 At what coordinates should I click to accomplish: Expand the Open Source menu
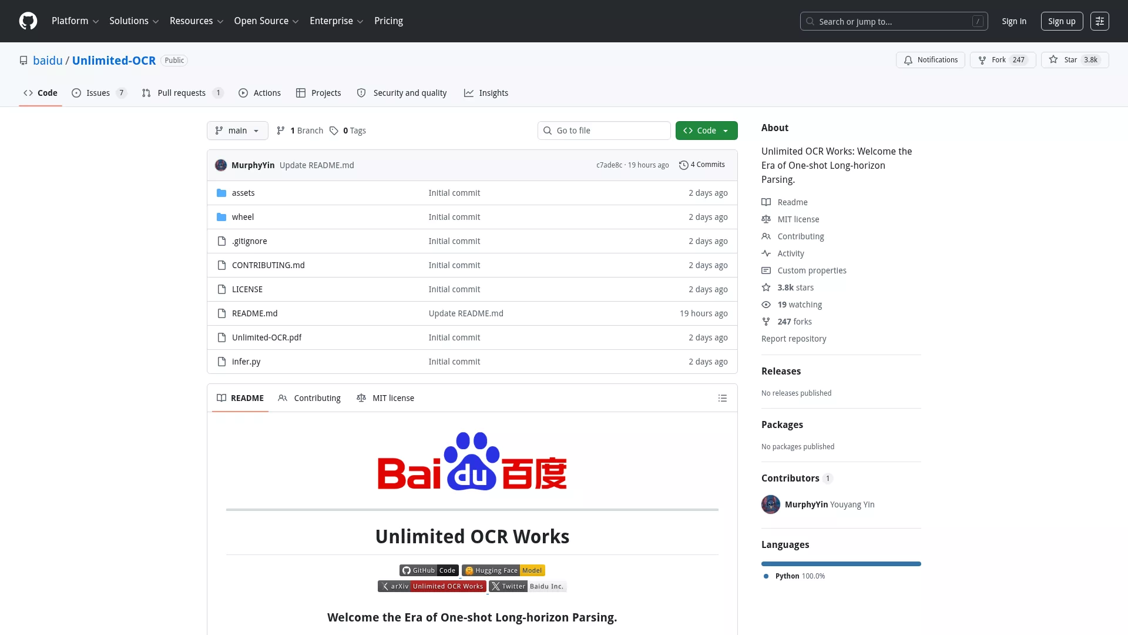click(266, 21)
